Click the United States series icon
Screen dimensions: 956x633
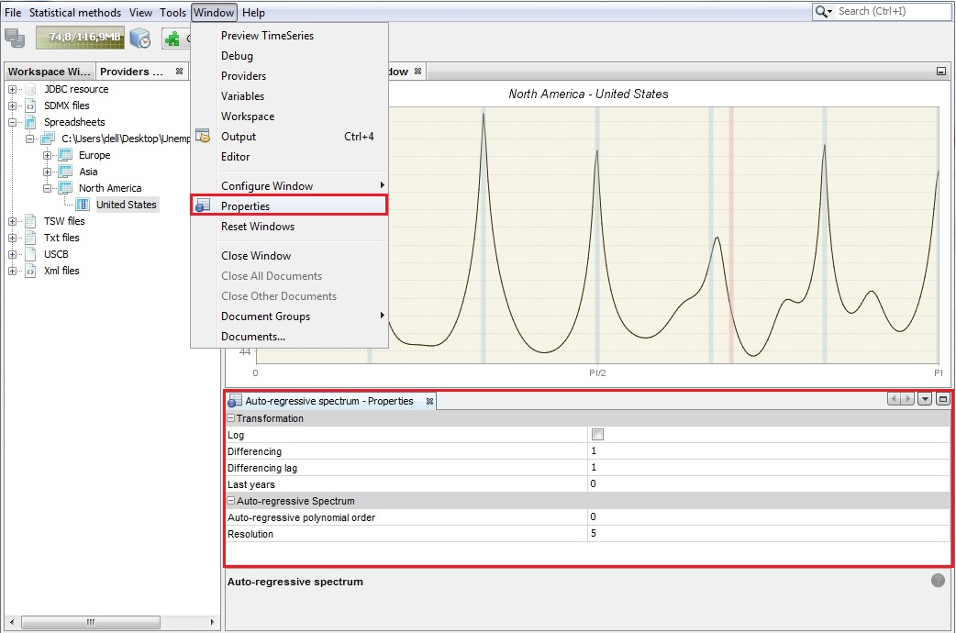click(x=83, y=205)
